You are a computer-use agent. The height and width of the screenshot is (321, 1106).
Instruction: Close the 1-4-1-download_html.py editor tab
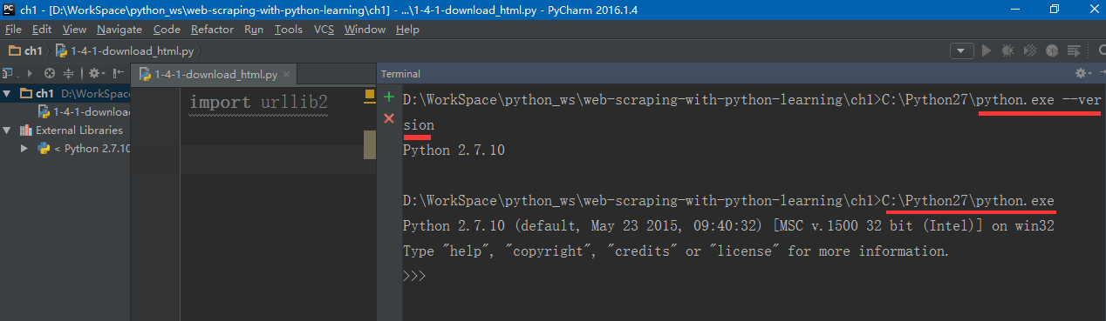pos(286,75)
